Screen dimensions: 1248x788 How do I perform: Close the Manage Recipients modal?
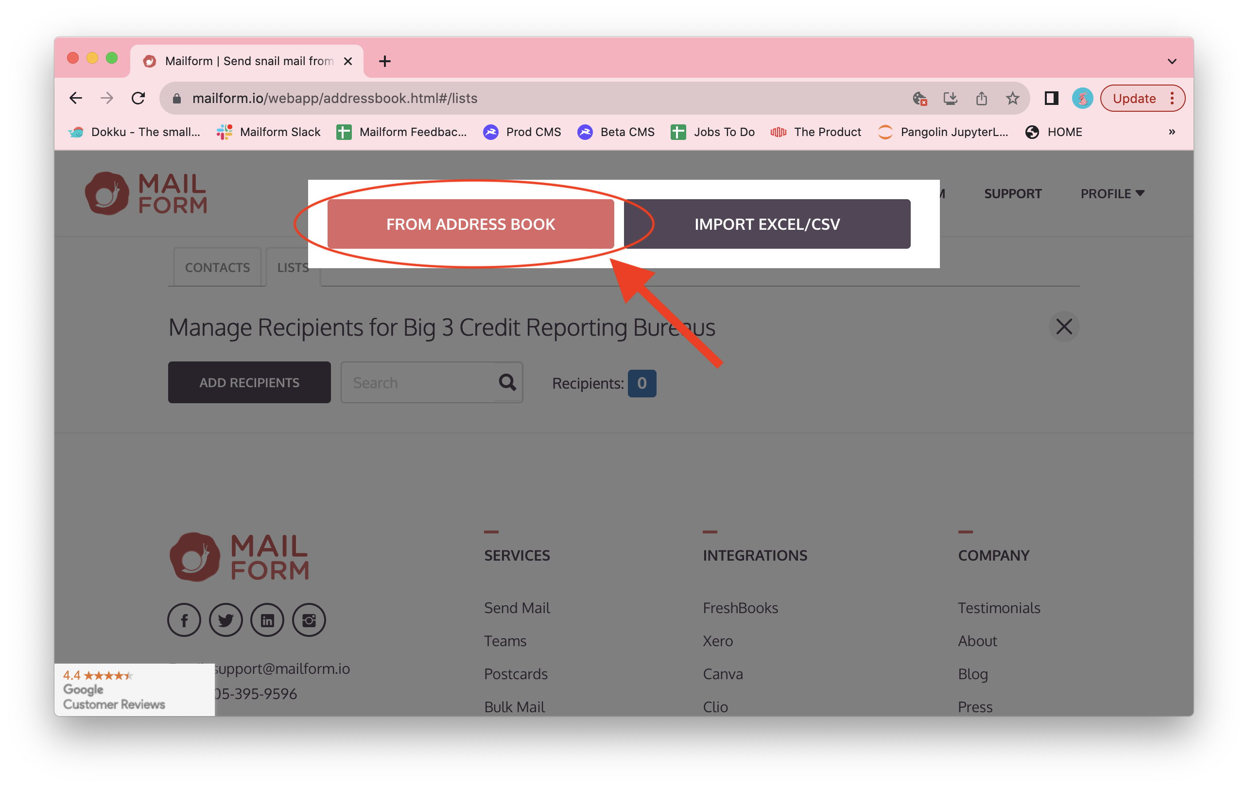(x=1065, y=327)
